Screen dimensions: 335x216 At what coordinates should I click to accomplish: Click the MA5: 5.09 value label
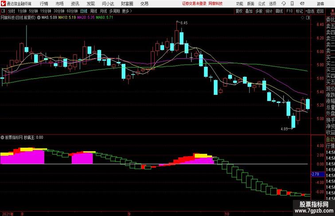[x=49, y=18]
